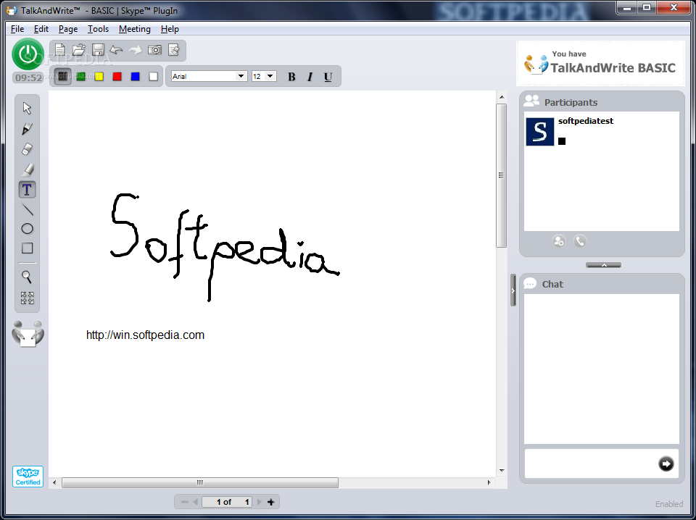
Task: Select the magnifier zoom tool
Action: pos(27,277)
